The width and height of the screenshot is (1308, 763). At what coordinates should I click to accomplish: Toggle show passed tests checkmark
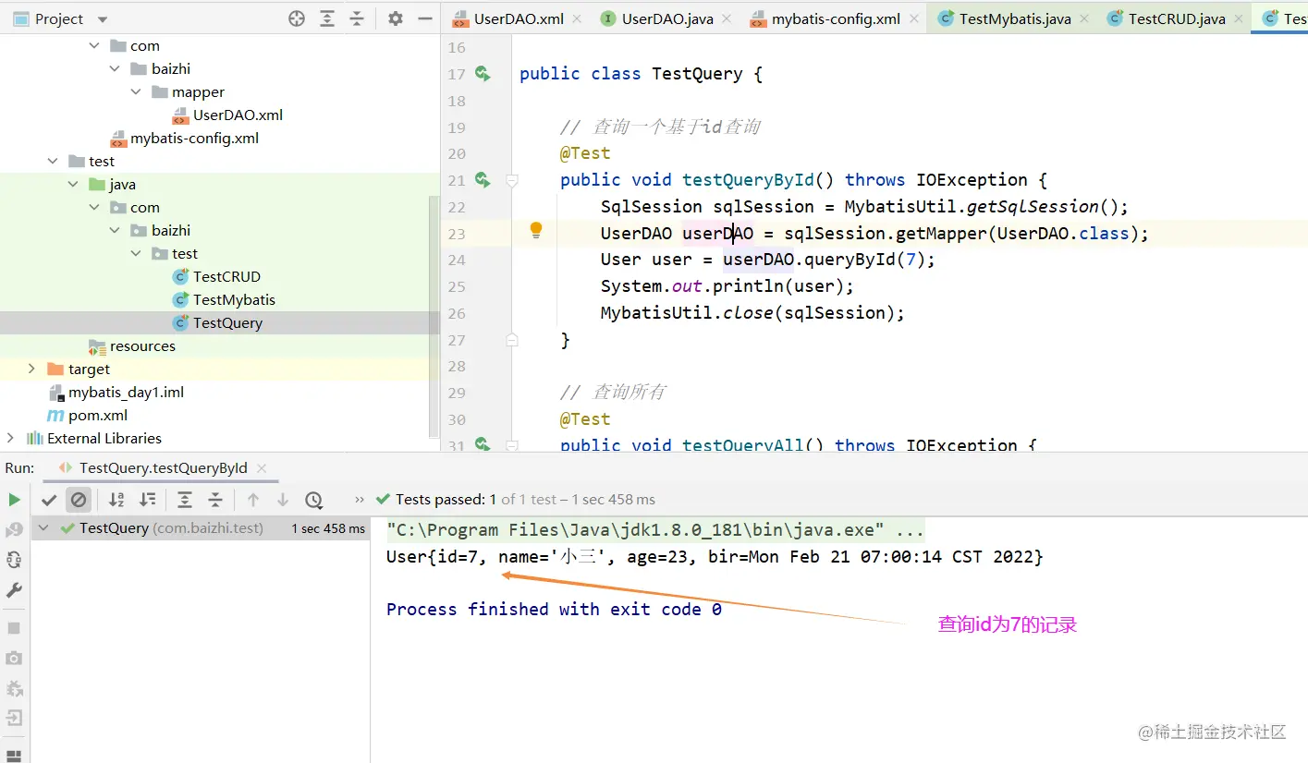pyautogui.click(x=50, y=500)
